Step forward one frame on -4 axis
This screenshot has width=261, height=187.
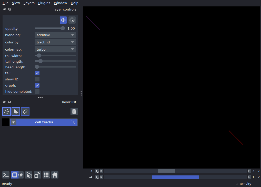pos(249,177)
